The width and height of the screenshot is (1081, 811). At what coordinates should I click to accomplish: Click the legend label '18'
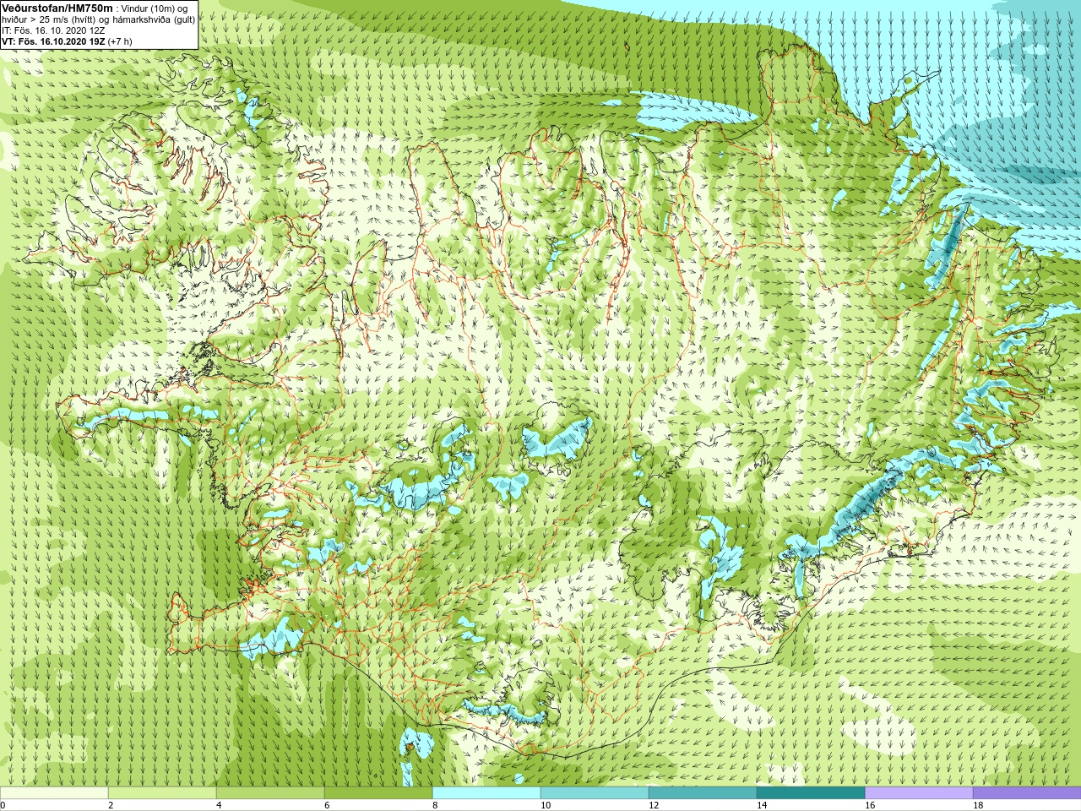pyautogui.click(x=977, y=806)
